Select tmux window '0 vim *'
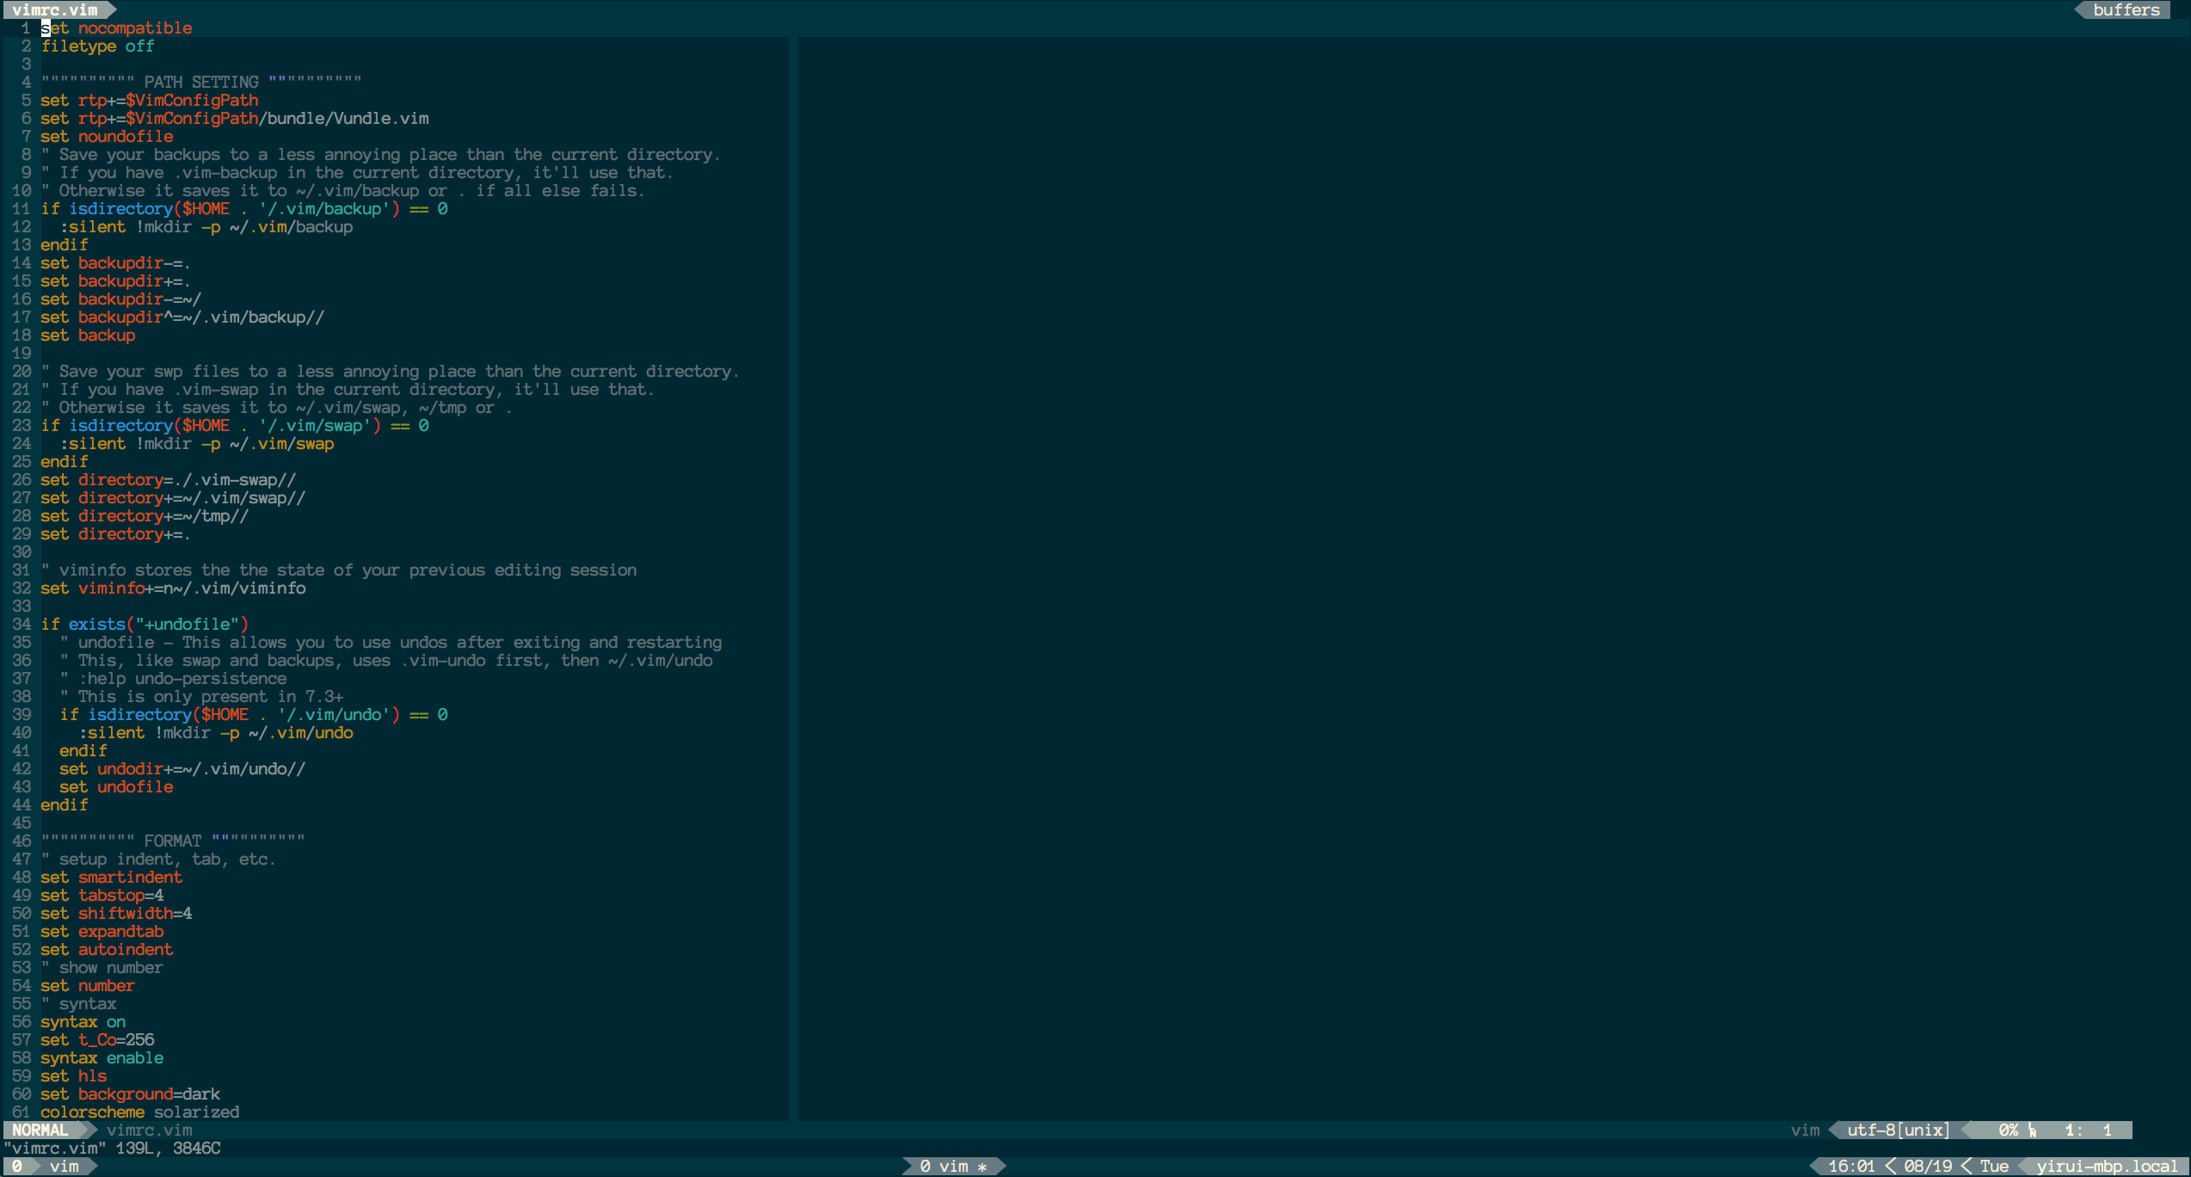The width and height of the screenshot is (2191, 1177). point(952,1166)
